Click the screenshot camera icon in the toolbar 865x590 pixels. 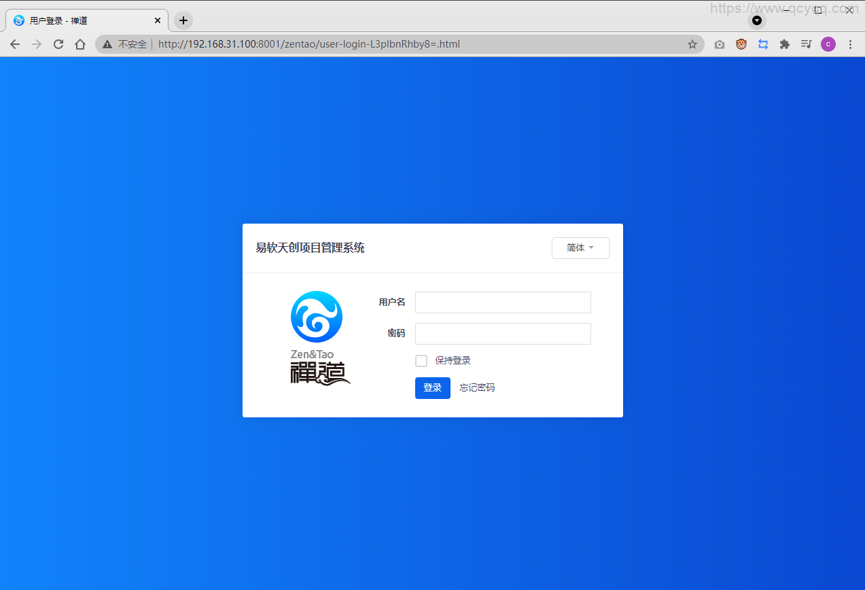click(719, 44)
